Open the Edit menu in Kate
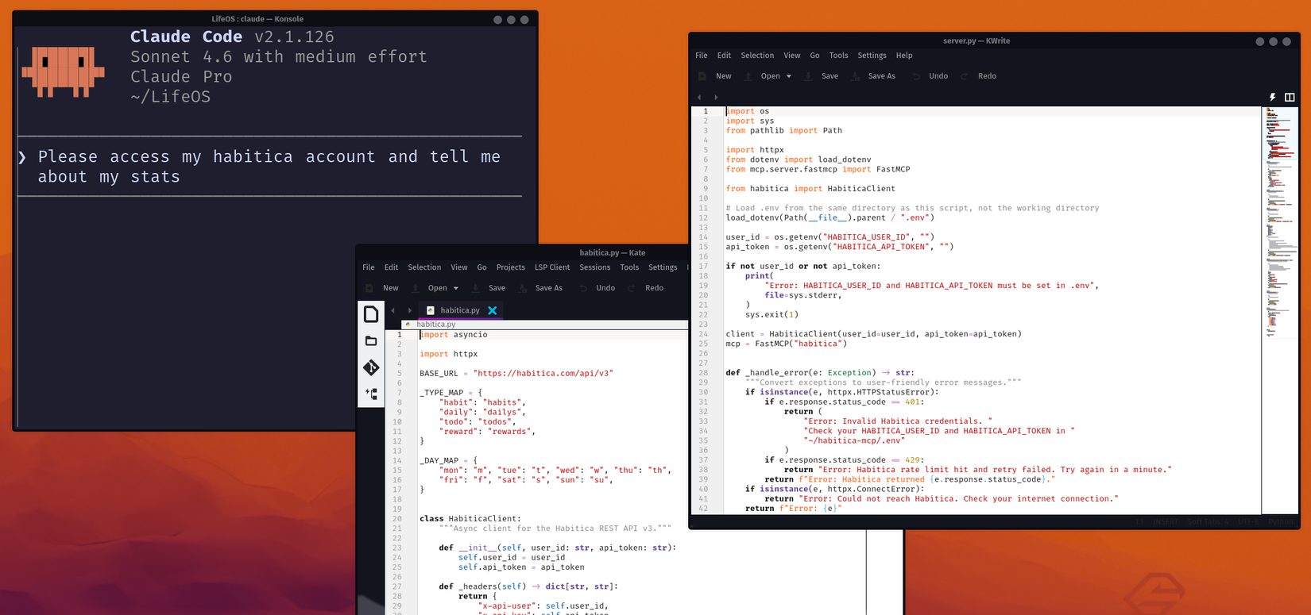Screen dimensions: 1311x615 point(391,267)
